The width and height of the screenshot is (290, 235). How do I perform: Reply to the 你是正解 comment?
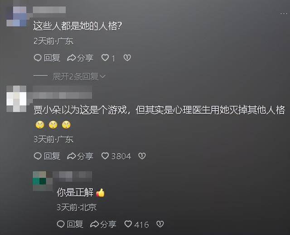(70, 224)
